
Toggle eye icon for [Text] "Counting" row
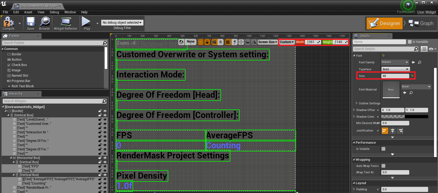[105, 183]
